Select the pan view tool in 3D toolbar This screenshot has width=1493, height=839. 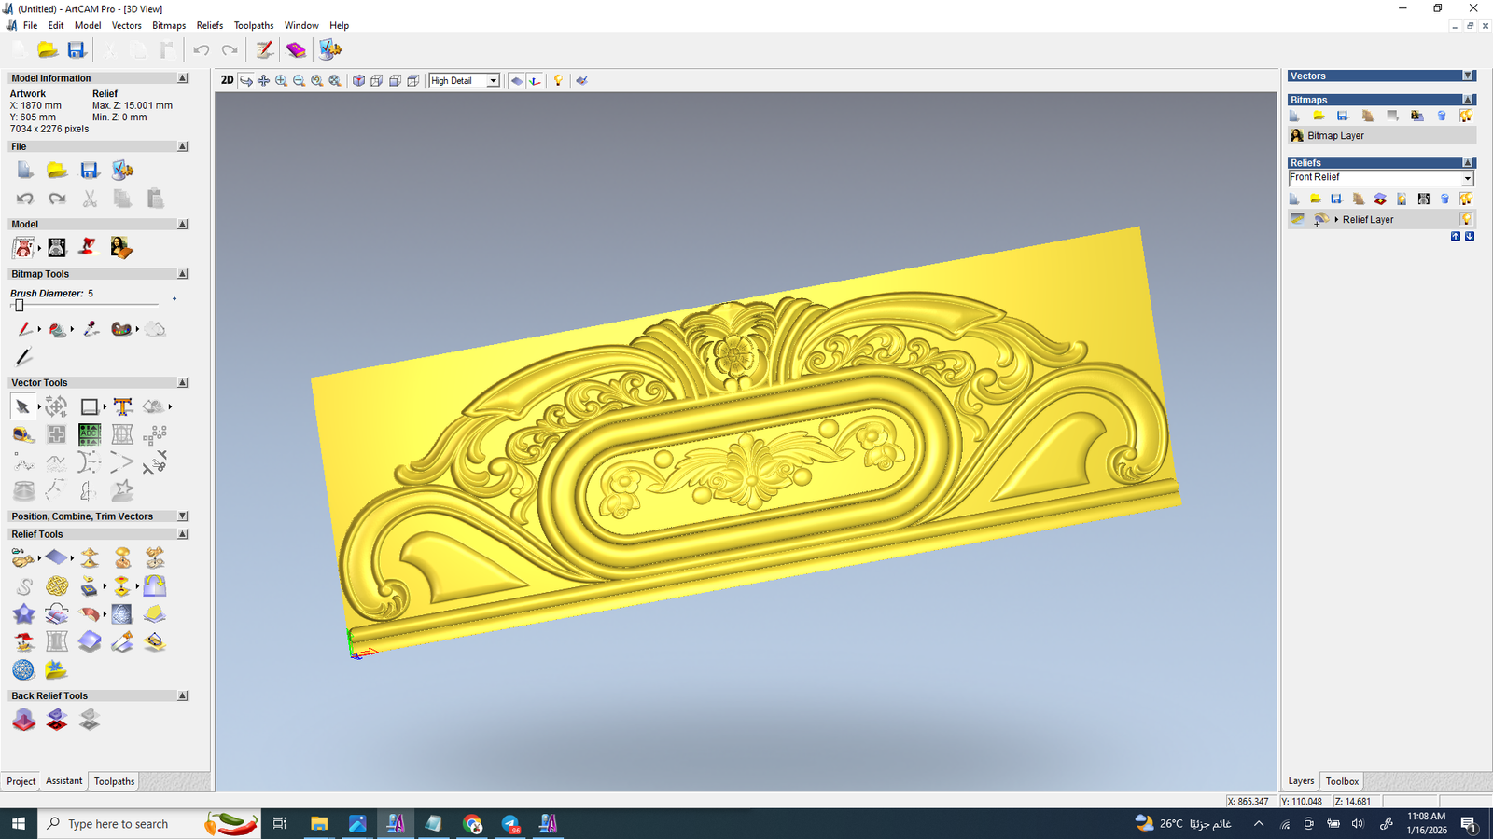263,81
